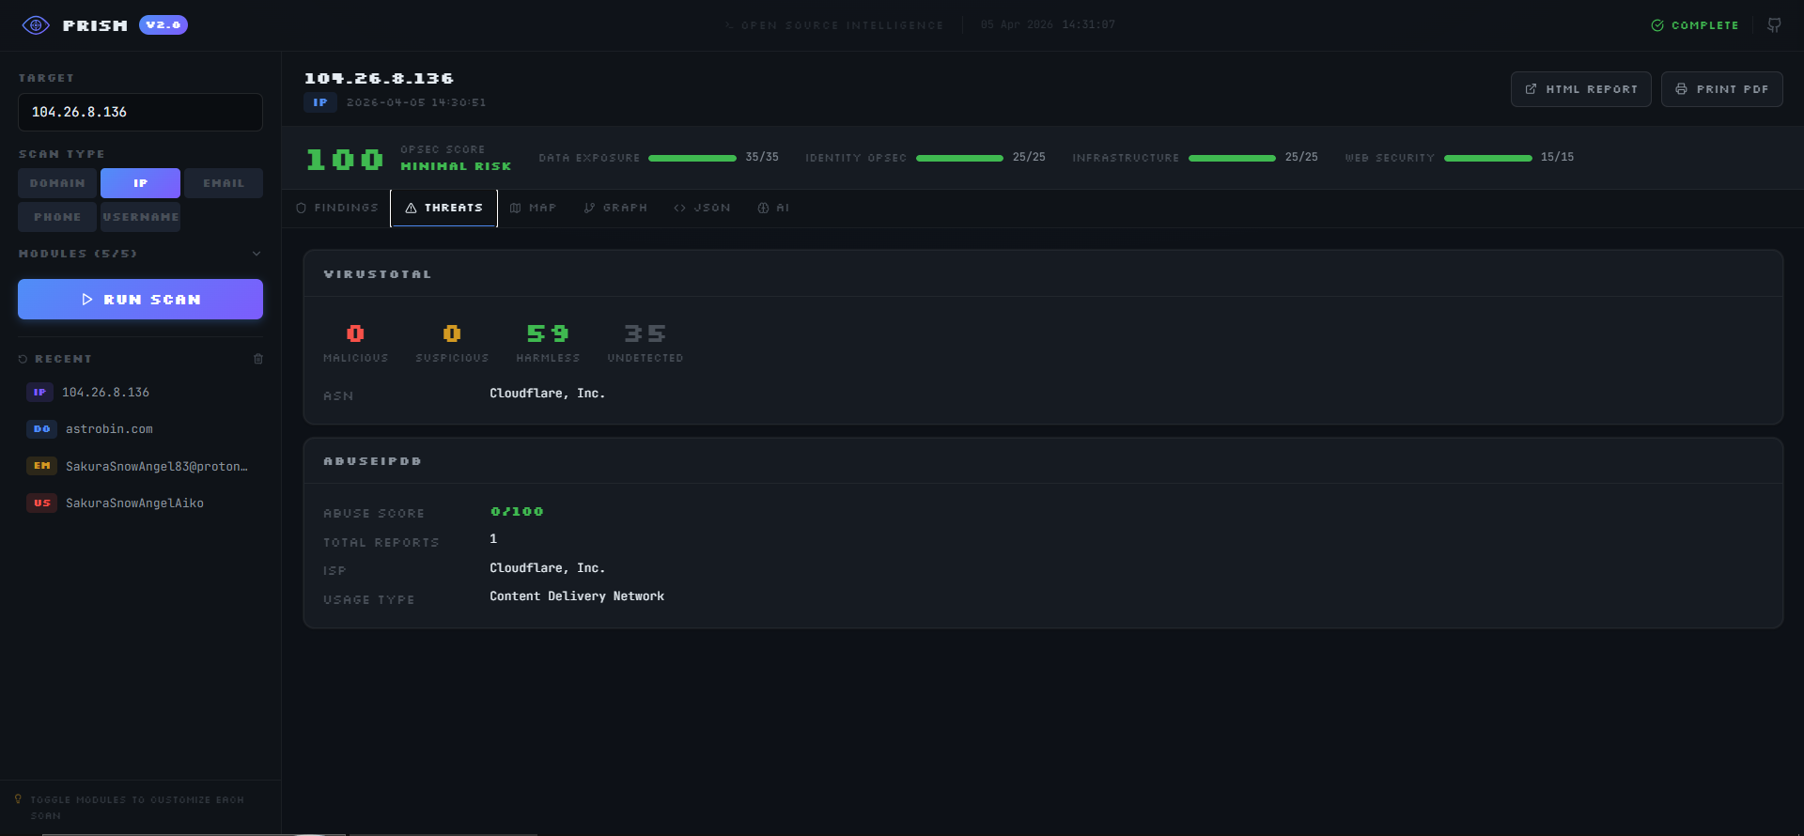
Task: Clear recent scans with the trash icon
Action: tap(258, 359)
